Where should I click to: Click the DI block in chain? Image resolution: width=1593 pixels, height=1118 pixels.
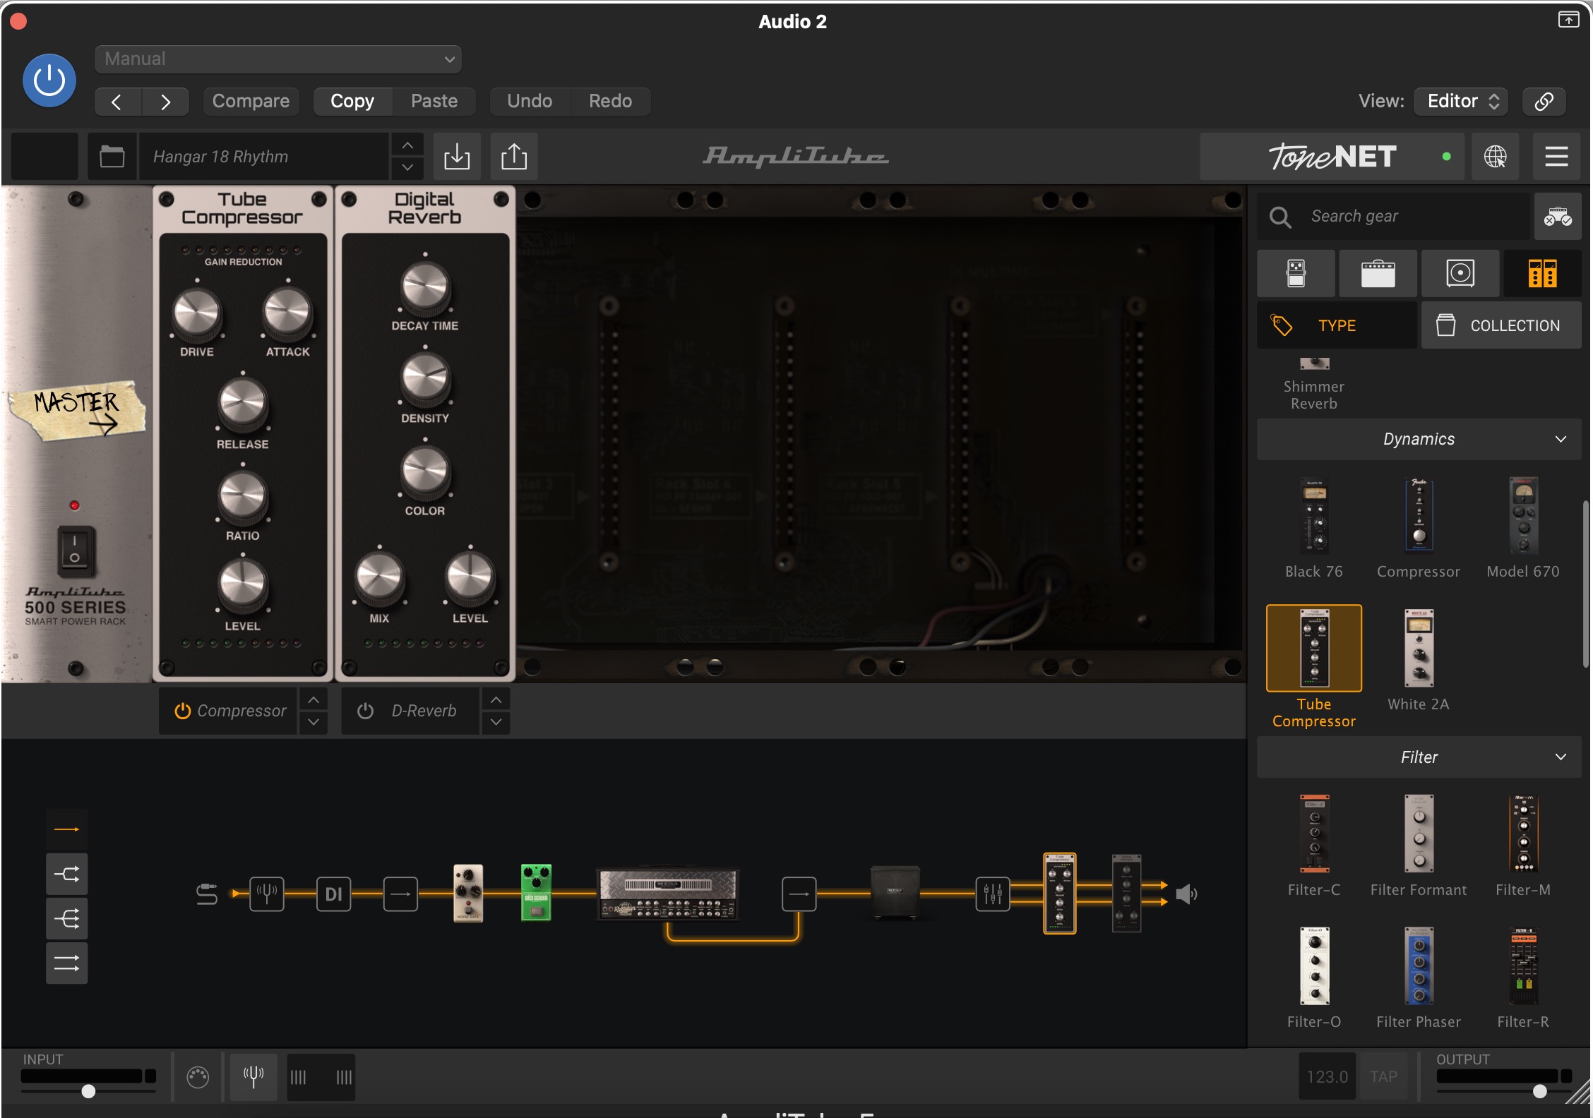[x=334, y=894]
